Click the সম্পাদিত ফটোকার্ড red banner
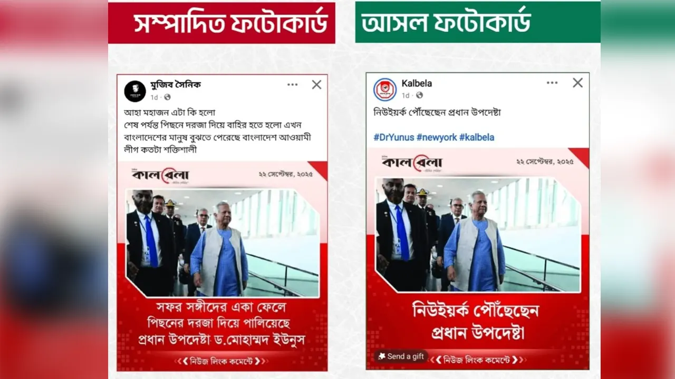 point(221,23)
